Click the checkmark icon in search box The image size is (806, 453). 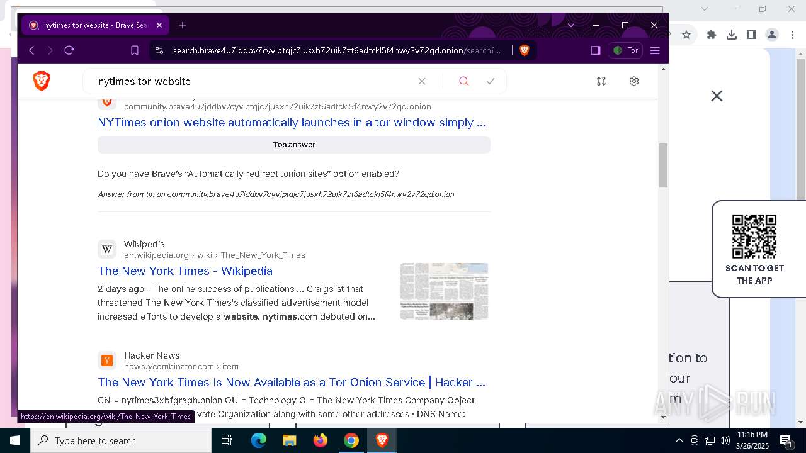[x=491, y=81]
